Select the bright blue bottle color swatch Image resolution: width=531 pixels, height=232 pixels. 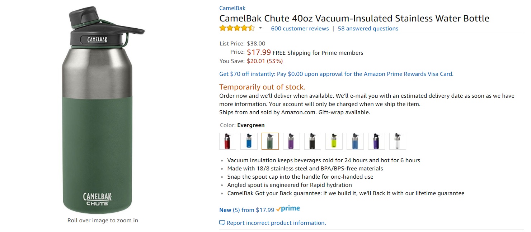pyautogui.click(x=249, y=141)
